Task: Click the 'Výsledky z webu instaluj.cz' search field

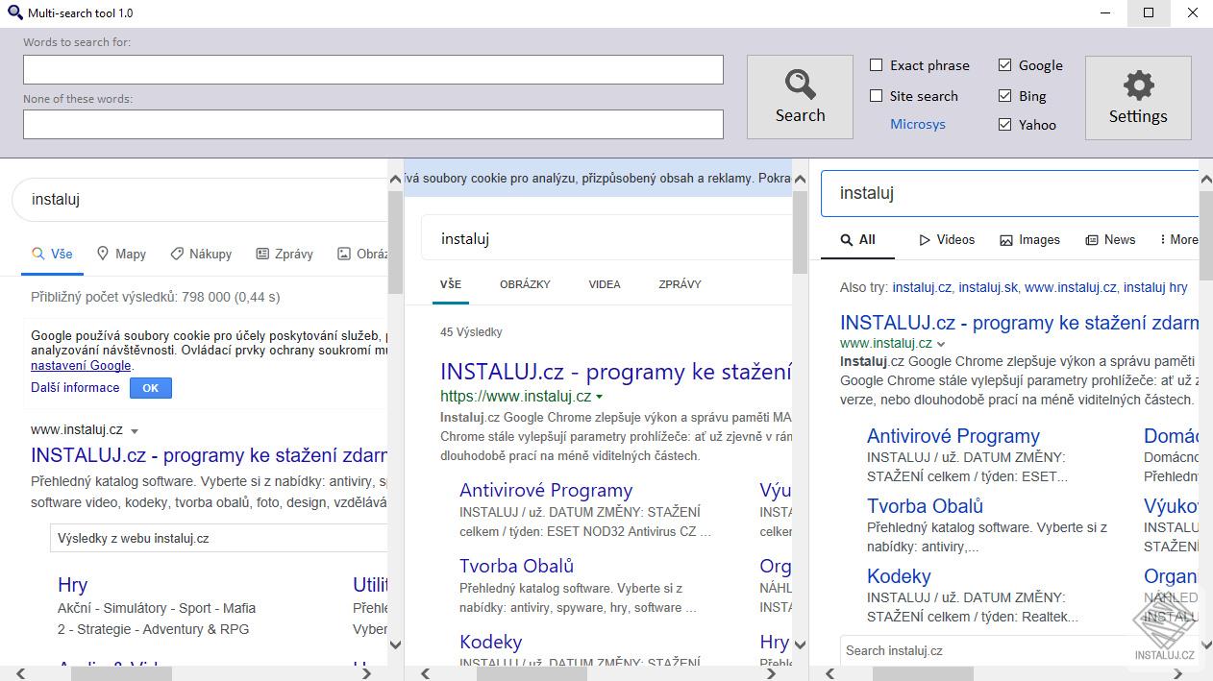Action: pos(219,538)
